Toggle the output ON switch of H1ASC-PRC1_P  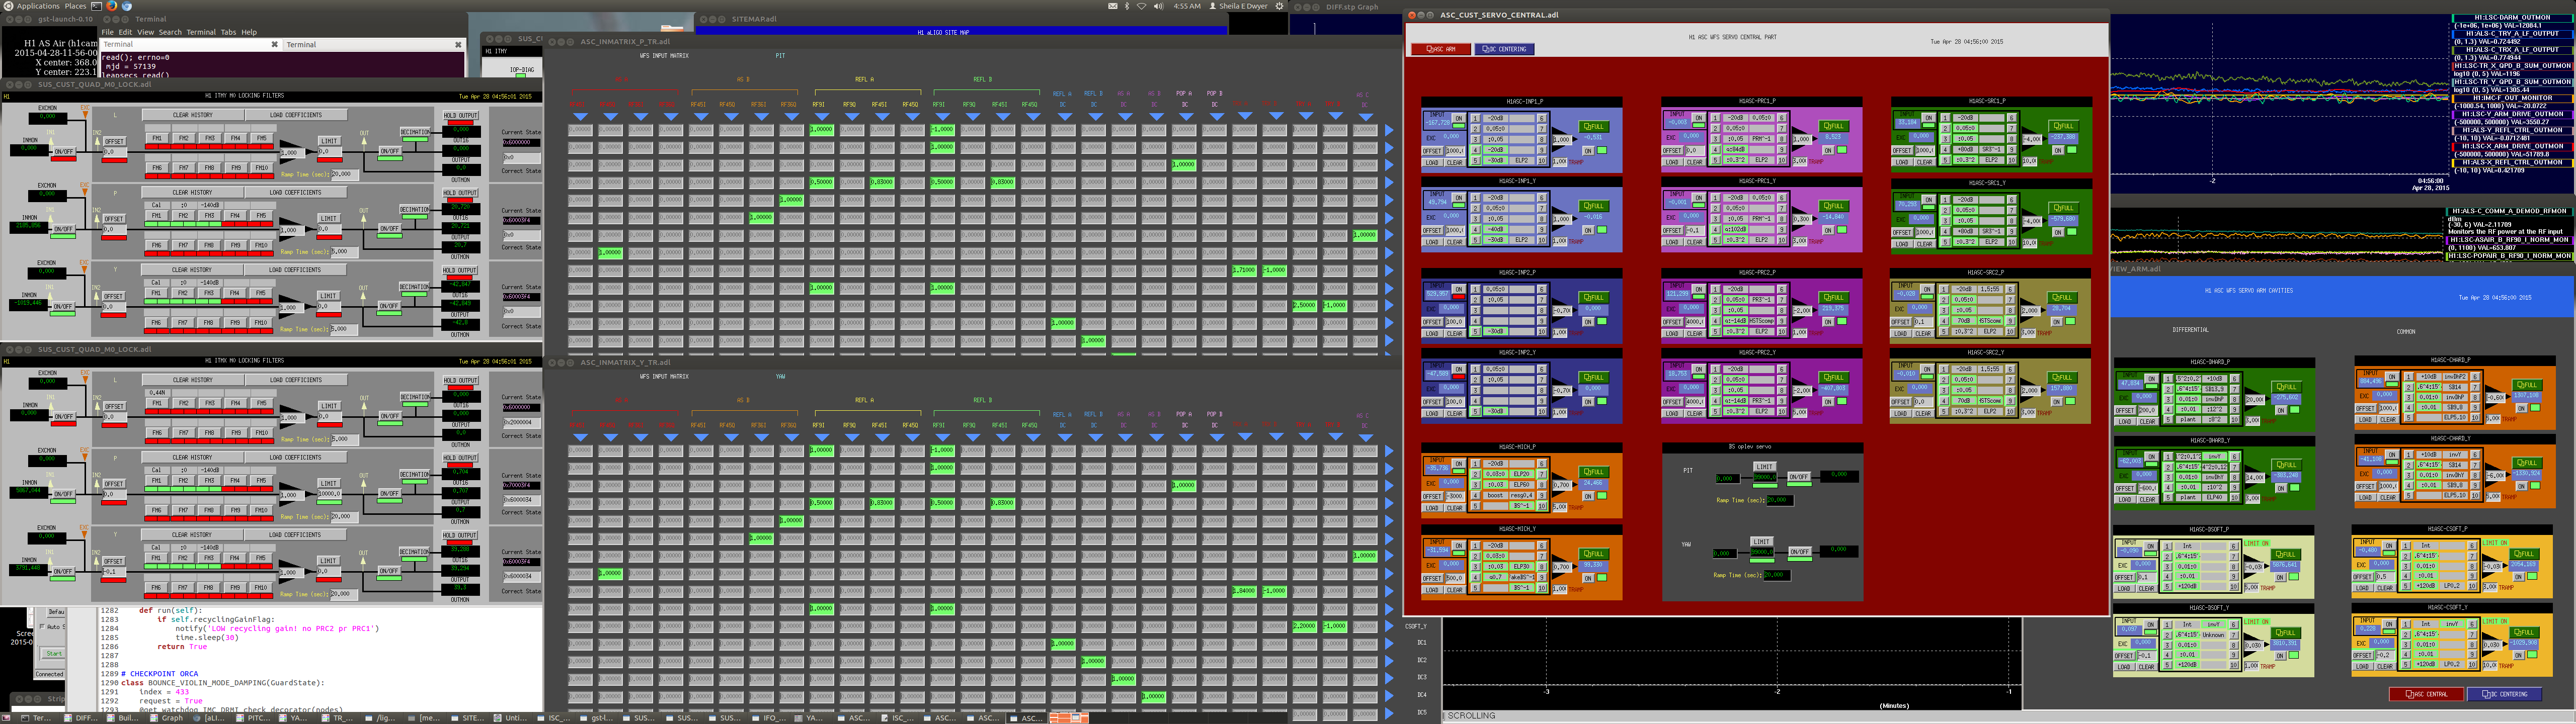[x=1829, y=150]
